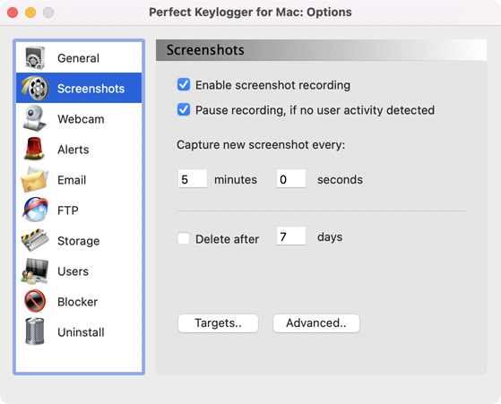This screenshot has height=404, width=501.
Task: Open the Targets.. dialog
Action: pos(218,323)
